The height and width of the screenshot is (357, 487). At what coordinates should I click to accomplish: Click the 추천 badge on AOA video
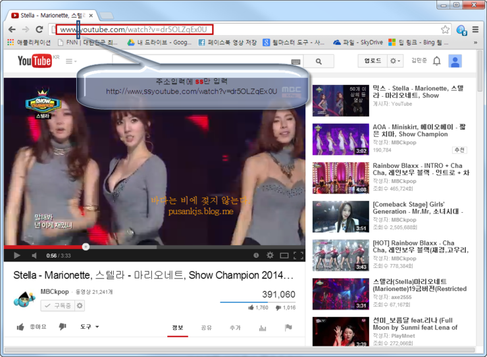459,150
